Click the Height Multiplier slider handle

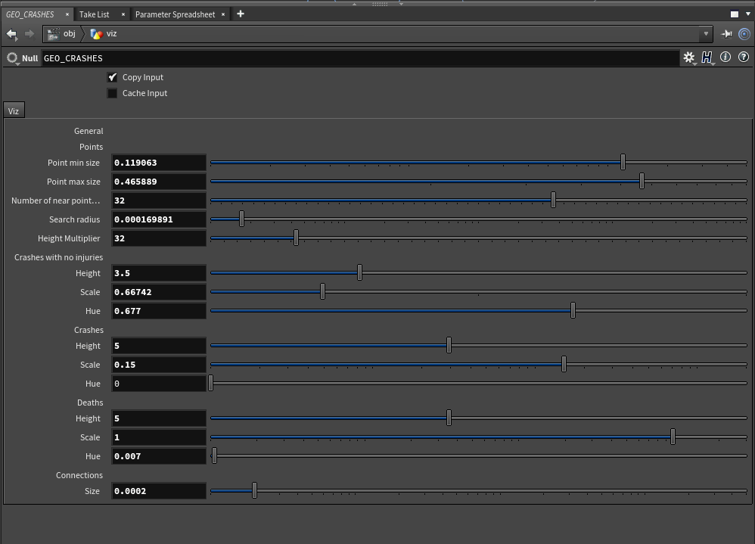pyautogui.click(x=296, y=238)
